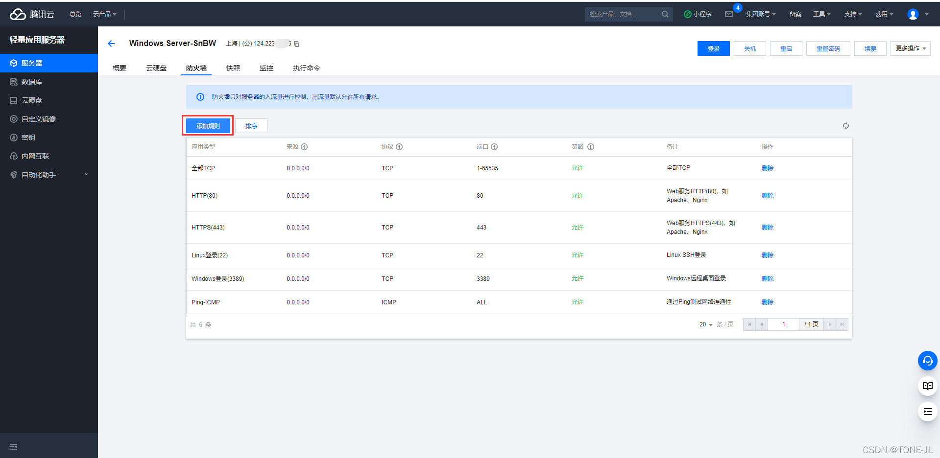Collapse the sidebar with bottom icon
The image size is (940, 458).
point(14,447)
